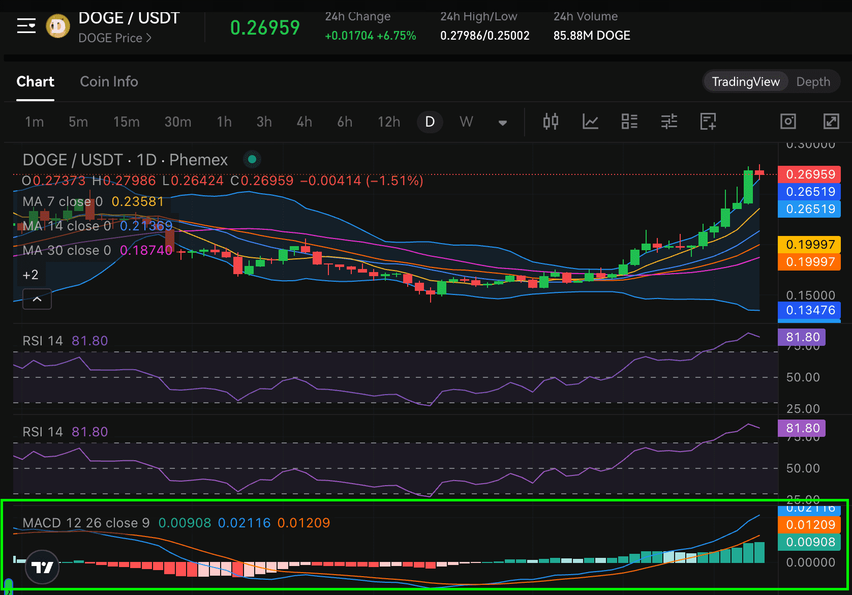Viewport: 852px width, 595px height.
Task: Select the 1h timeframe
Action: pos(224,122)
